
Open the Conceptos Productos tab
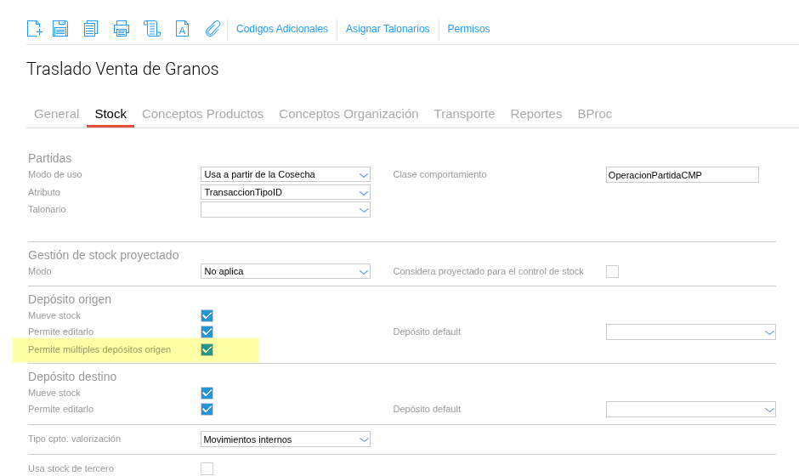click(x=202, y=114)
